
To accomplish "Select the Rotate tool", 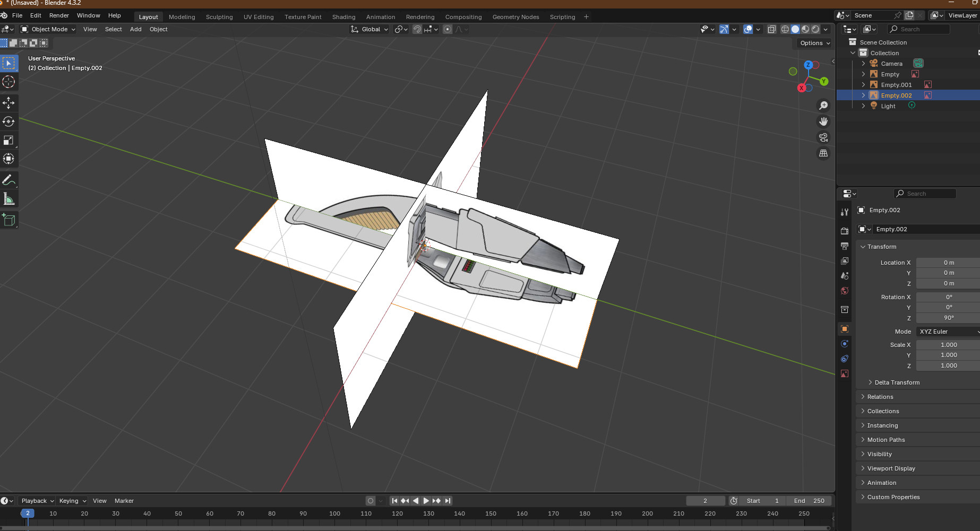I will click(8, 121).
